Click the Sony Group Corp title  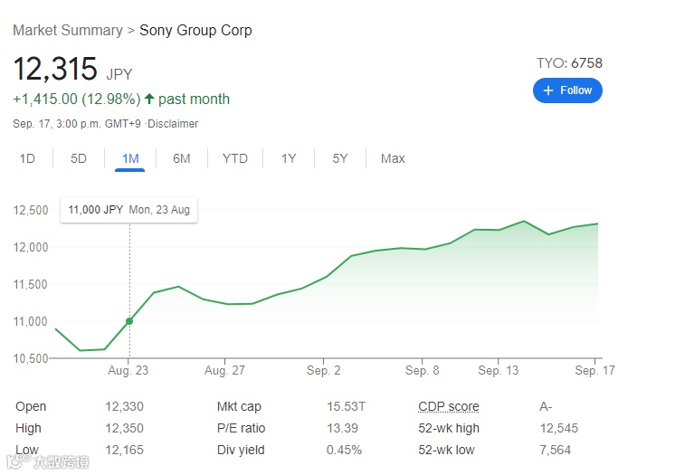pyautogui.click(x=195, y=31)
